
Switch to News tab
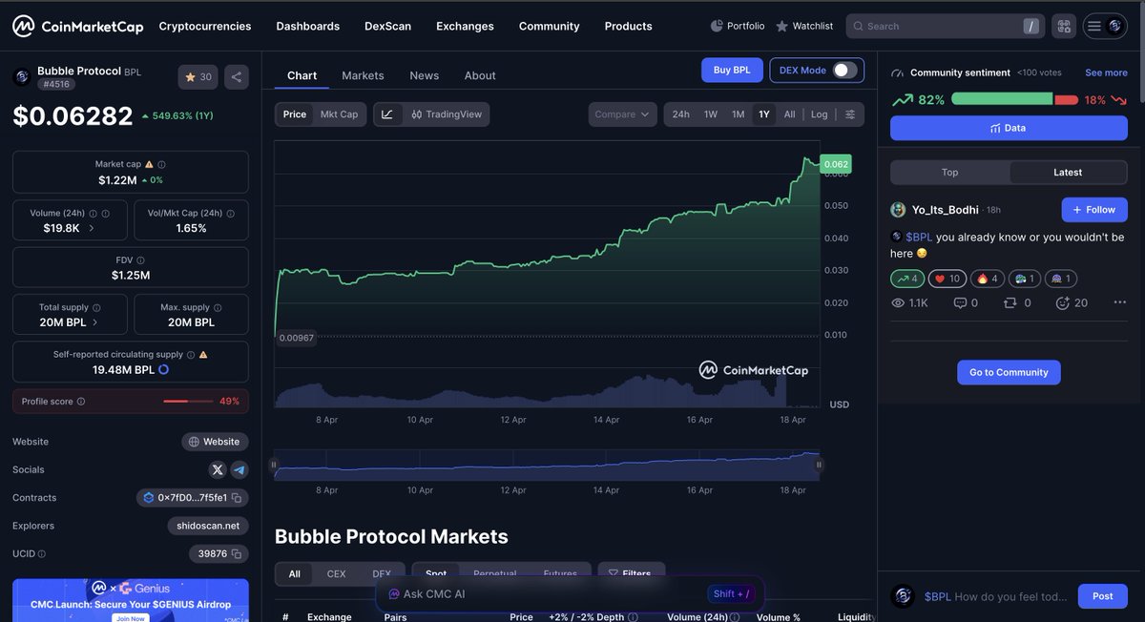tap(425, 75)
